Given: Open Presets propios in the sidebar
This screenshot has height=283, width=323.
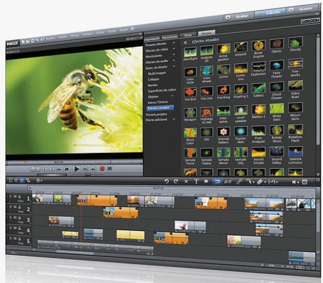Looking at the screenshot, I should tap(156, 114).
